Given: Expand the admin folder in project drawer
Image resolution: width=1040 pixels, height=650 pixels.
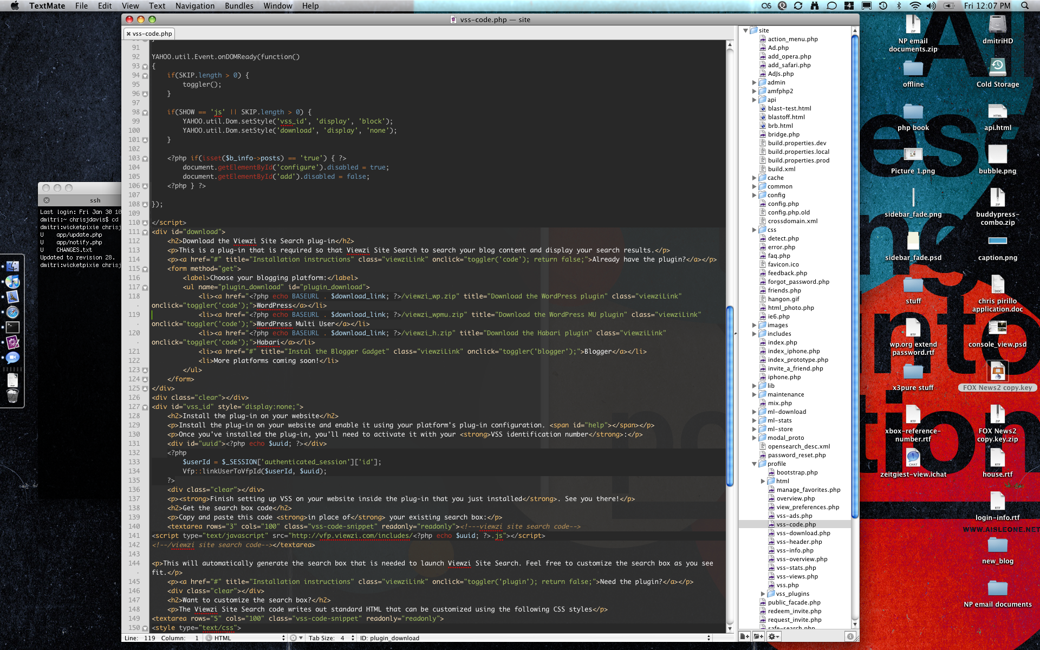Looking at the screenshot, I should pos(754,82).
